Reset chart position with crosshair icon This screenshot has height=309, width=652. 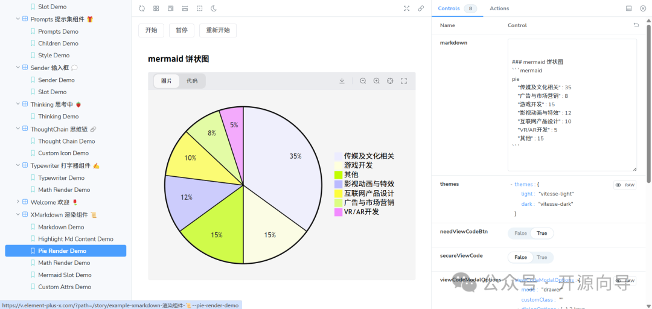tap(390, 81)
